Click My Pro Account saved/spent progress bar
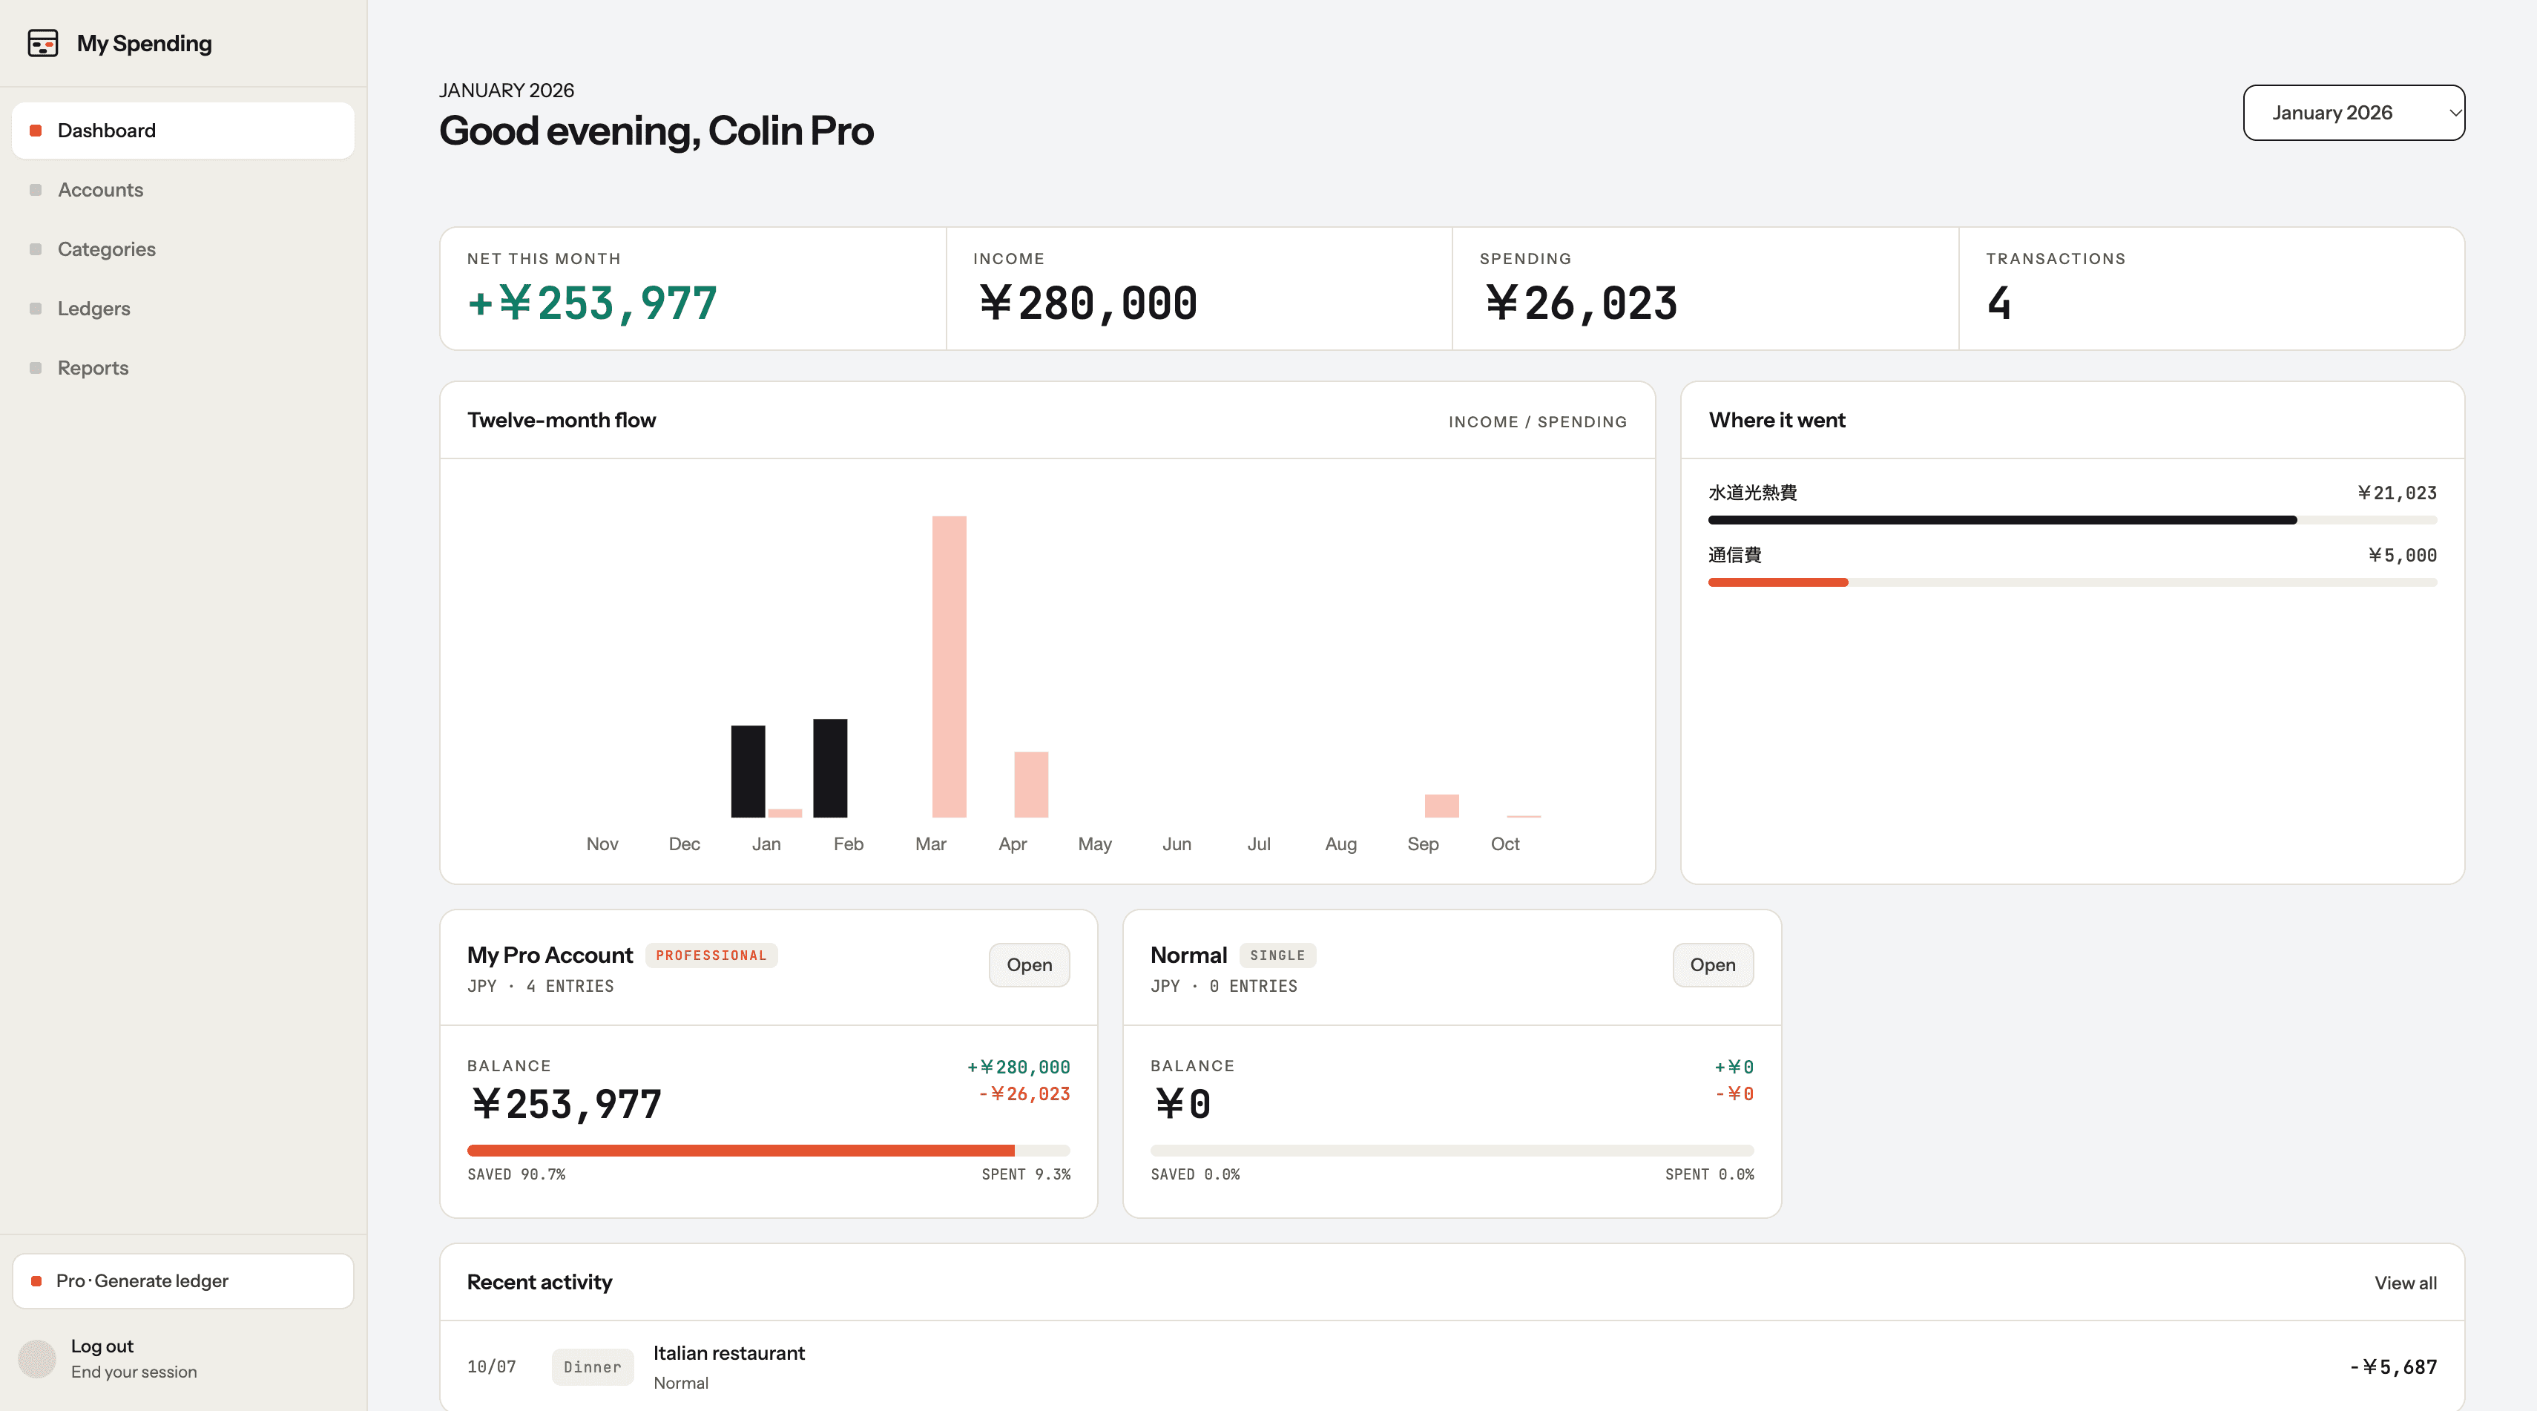2537x1411 pixels. point(769,1150)
